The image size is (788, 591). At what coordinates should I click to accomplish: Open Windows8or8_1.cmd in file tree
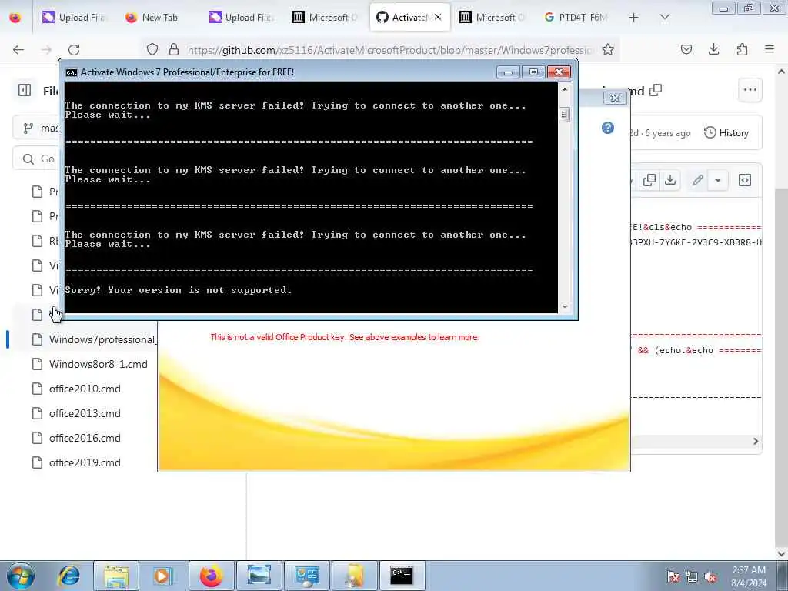(98, 364)
